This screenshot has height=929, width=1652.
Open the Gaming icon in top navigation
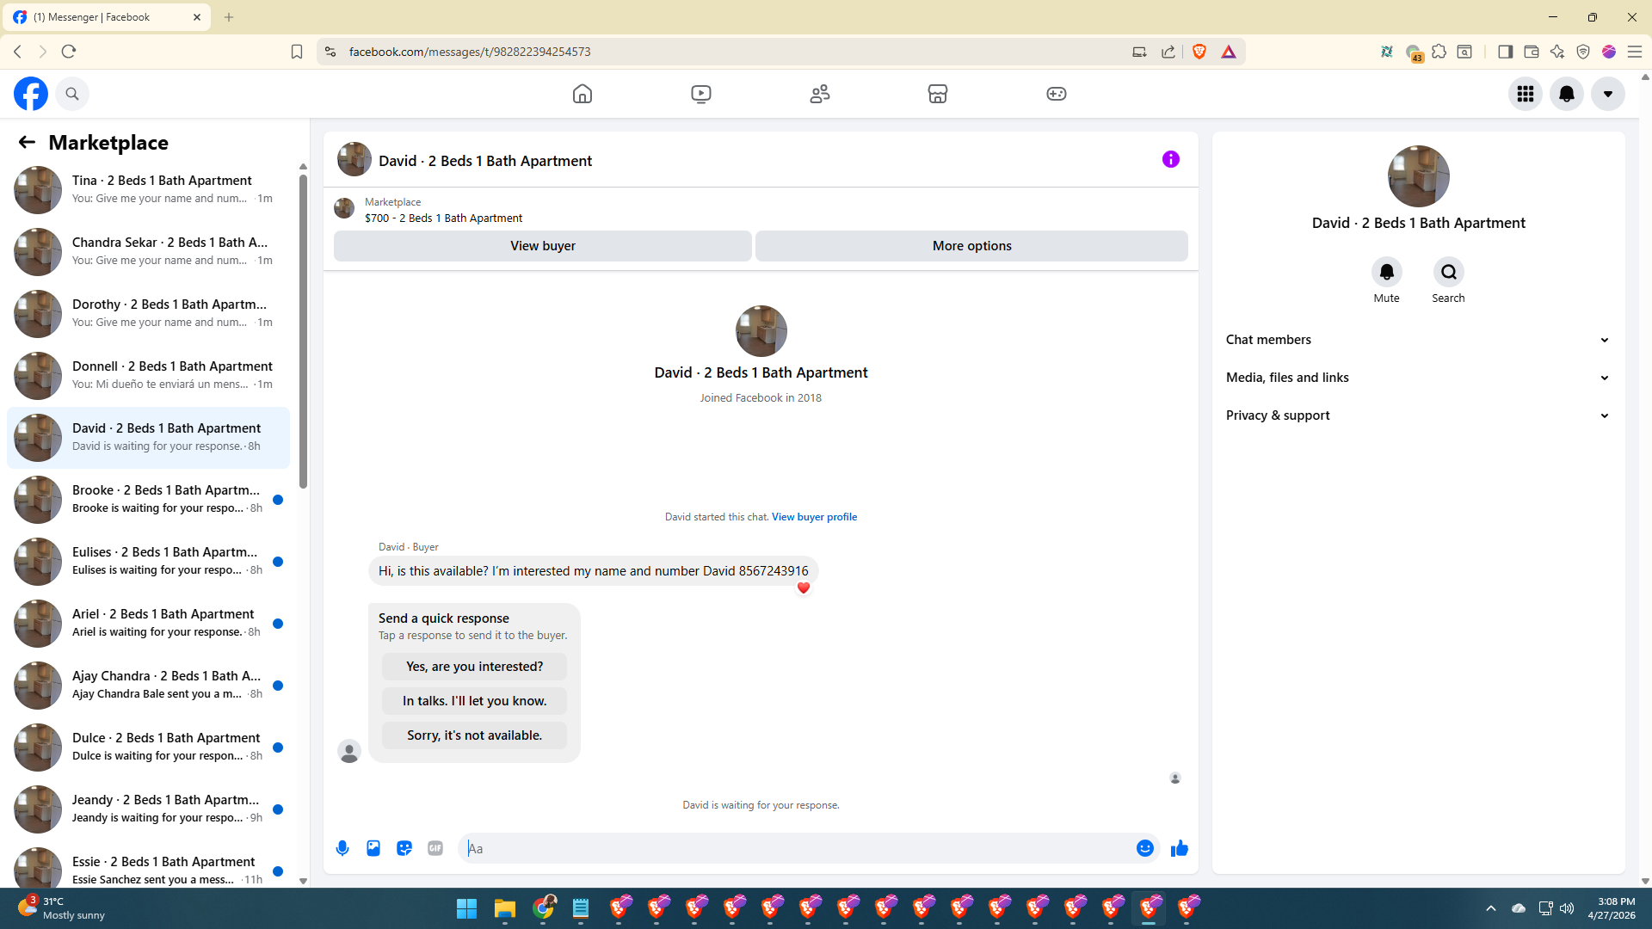pyautogui.click(x=1057, y=94)
